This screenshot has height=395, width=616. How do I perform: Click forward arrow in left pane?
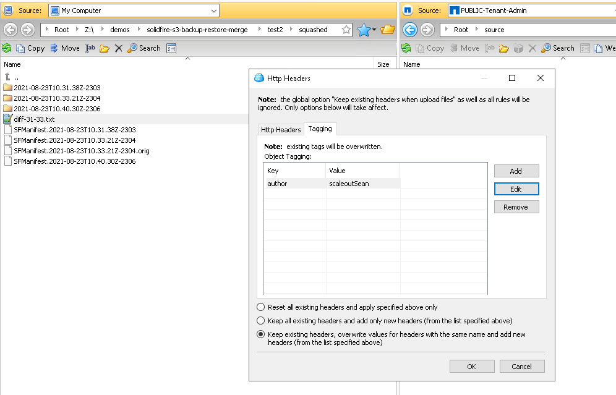point(27,30)
